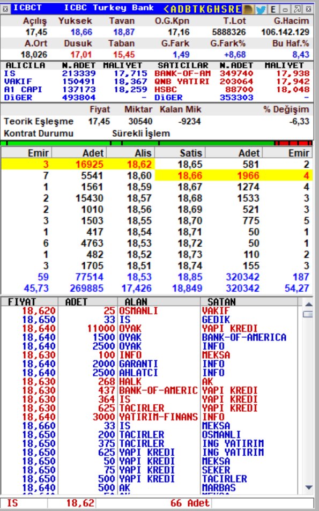
Task: Select the 11000 lot OYAK trade row
Action: tap(149, 329)
